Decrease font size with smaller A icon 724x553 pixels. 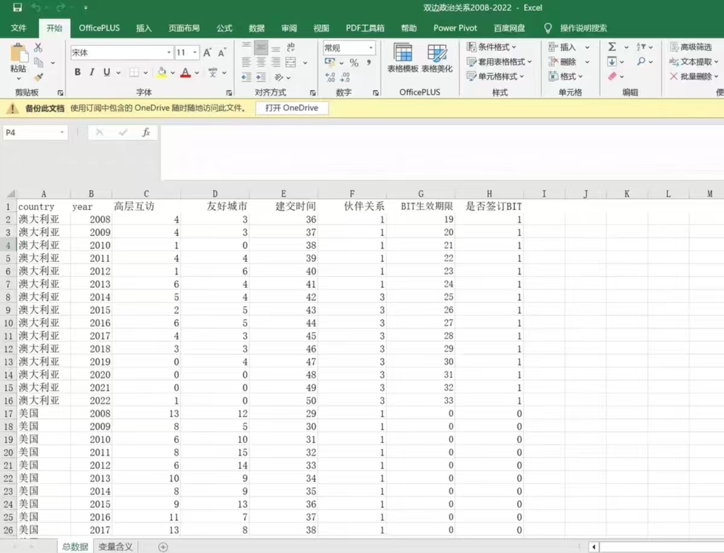[222, 53]
